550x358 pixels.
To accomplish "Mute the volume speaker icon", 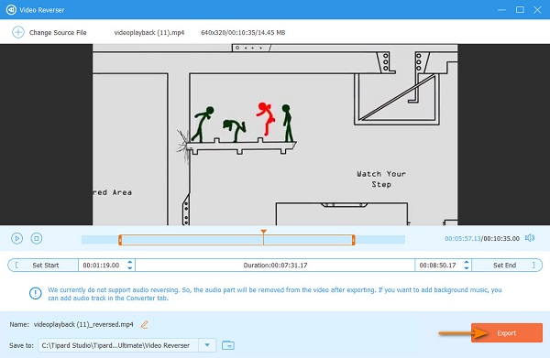I will tap(530, 238).
